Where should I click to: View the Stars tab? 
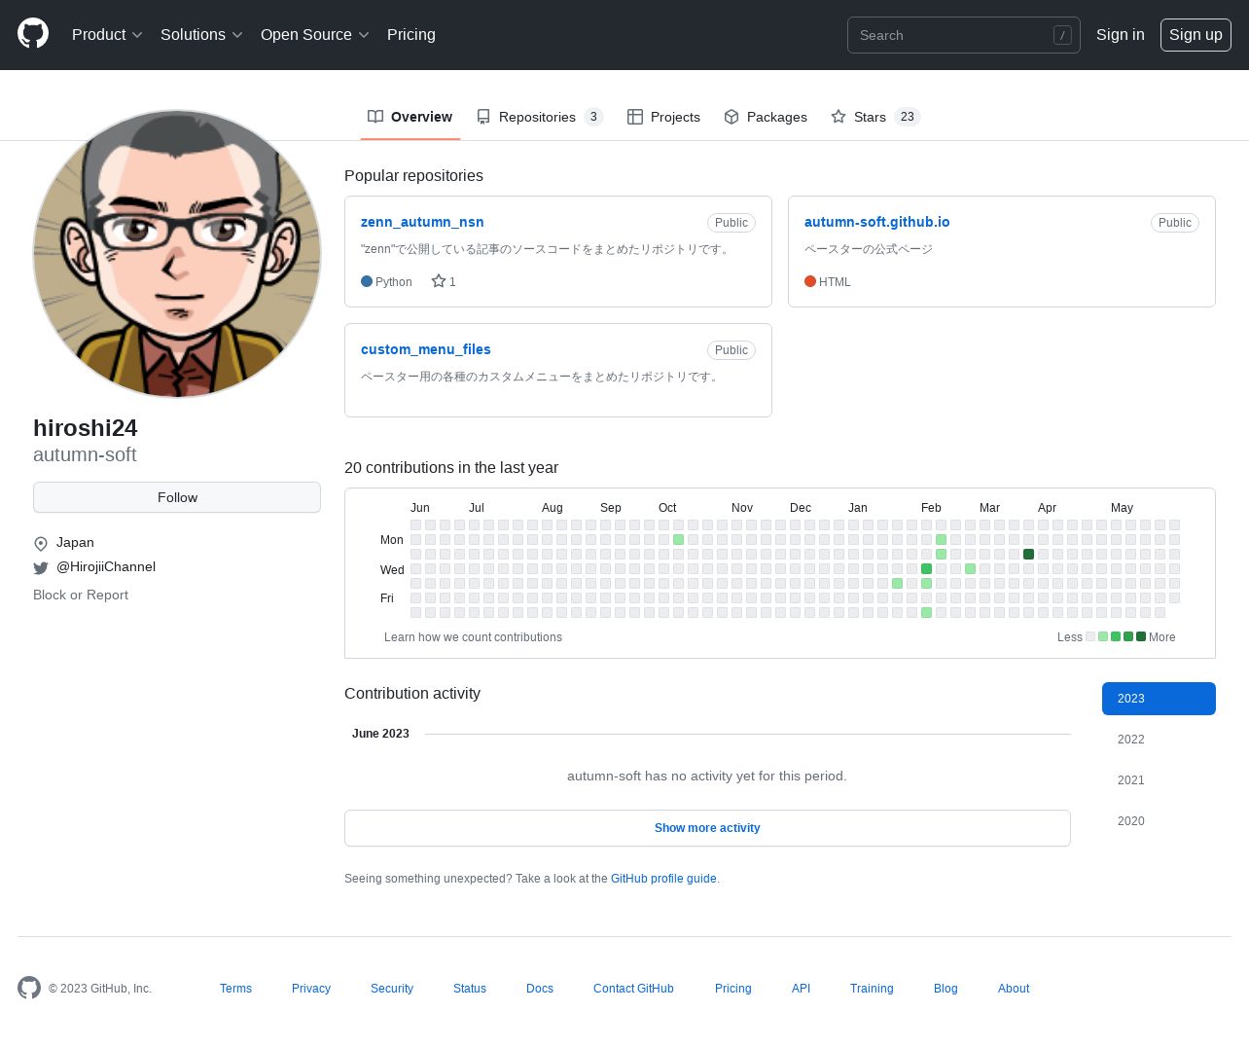pos(875,117)
